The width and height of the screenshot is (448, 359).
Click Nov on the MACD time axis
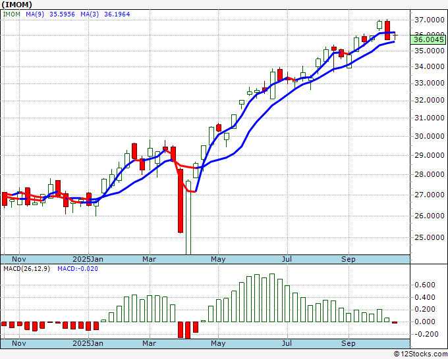click(19, 343)
